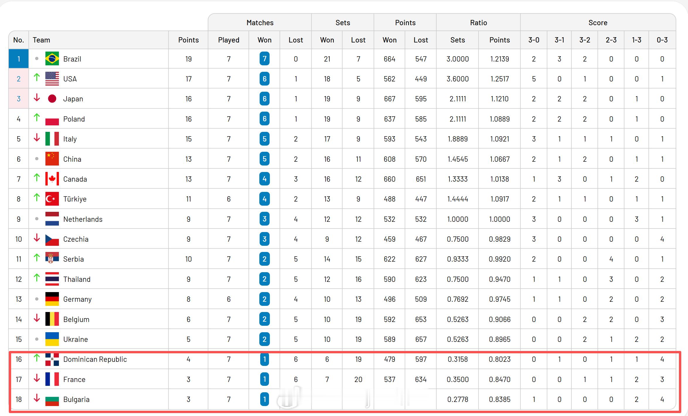The width and height of the screenshot is (688, 416).
Task: Click Japan's points won value 667
Action: tap(390, 99)
